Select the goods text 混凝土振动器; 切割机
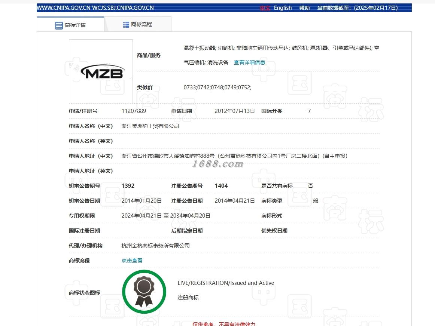Screen dimensions: 435x326 [209, 48]
